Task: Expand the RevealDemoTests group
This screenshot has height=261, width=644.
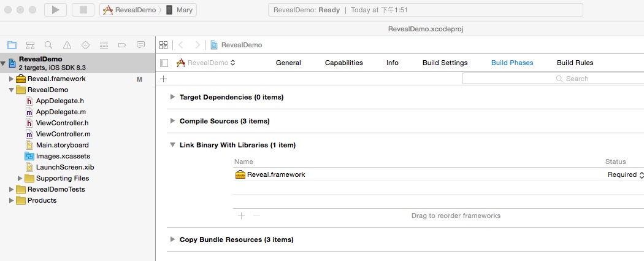Action: click(11, 189)
